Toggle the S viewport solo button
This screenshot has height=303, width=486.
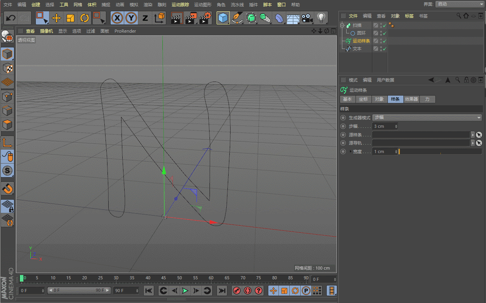point(7,171)
